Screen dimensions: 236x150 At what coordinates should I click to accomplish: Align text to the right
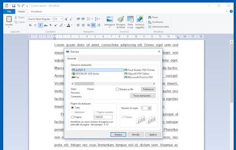coord(88,25)
